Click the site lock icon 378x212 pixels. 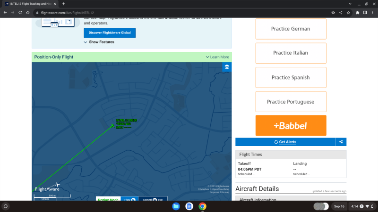coord(37,13)
